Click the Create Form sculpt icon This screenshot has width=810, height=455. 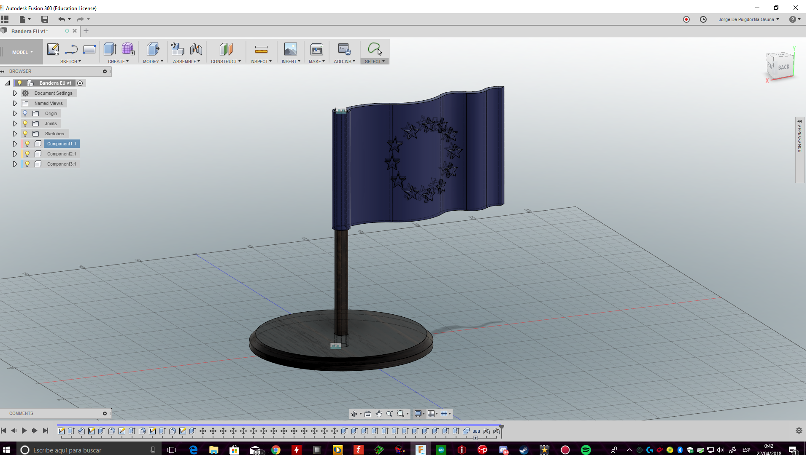128,49
